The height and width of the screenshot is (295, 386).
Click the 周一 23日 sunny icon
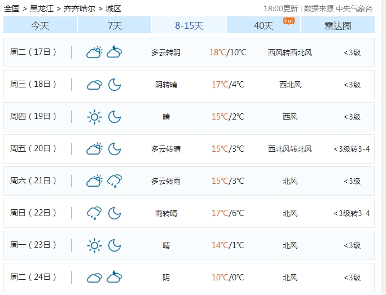point(95,245)
